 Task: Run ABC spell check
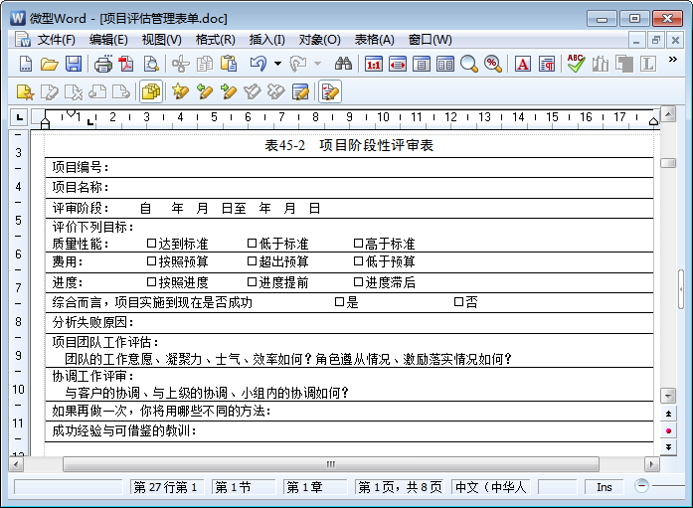pos(576,64)
